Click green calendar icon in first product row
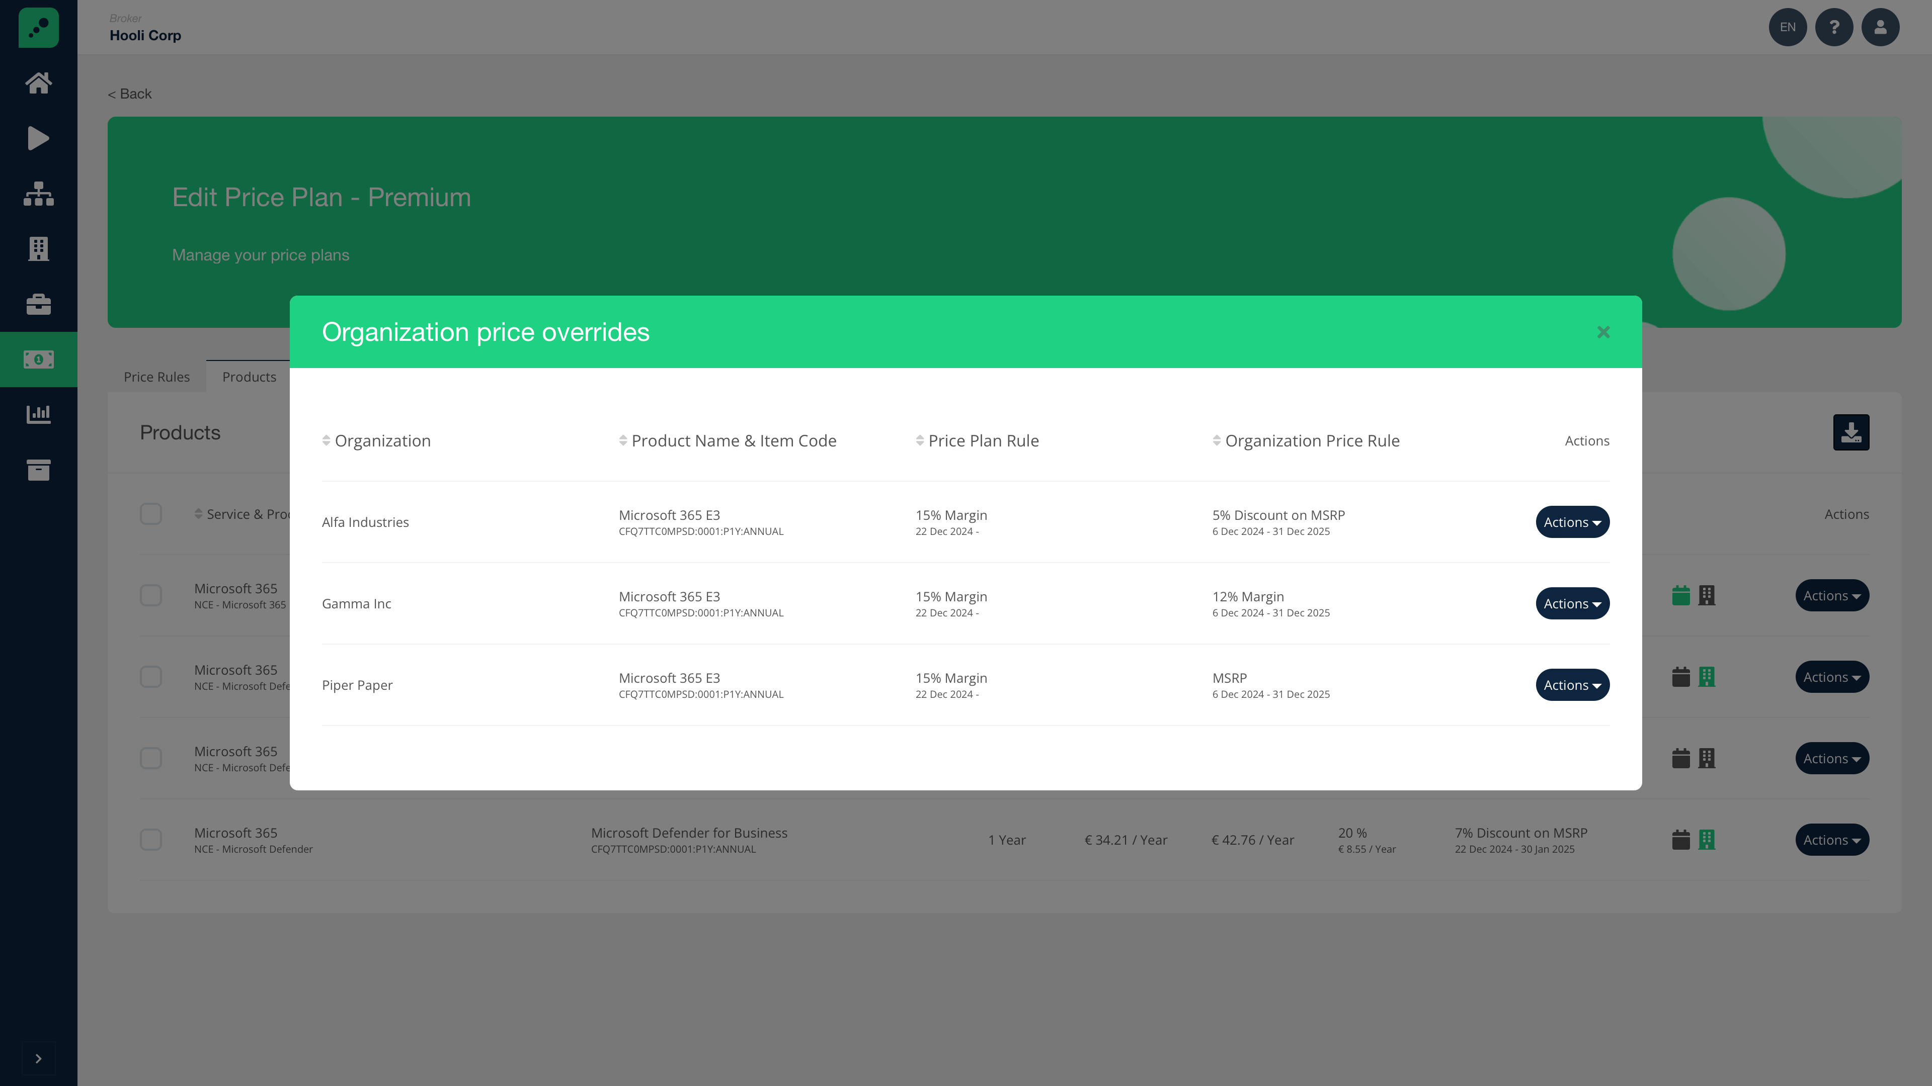The height and width of the screenshot is (1086, 1932). 1681,596
